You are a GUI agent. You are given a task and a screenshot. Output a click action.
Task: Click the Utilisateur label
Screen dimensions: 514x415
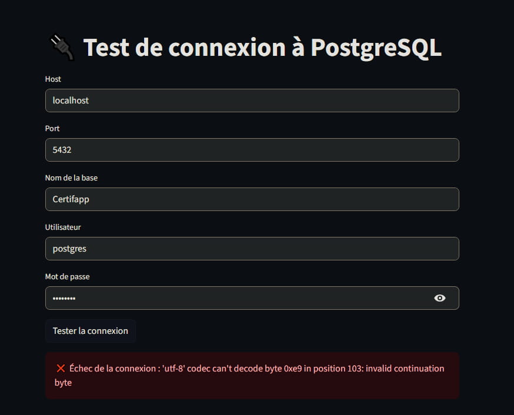coord(63,227)
